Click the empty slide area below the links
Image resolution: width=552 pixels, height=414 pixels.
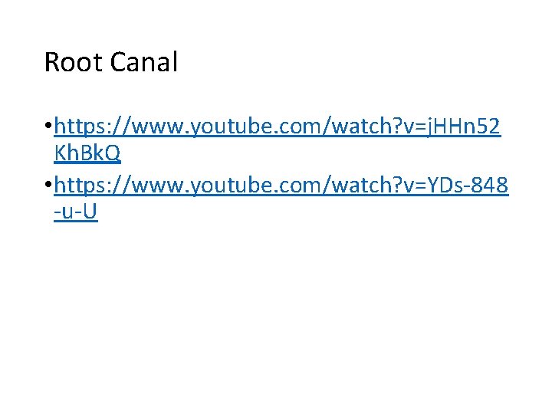point(276,310)
